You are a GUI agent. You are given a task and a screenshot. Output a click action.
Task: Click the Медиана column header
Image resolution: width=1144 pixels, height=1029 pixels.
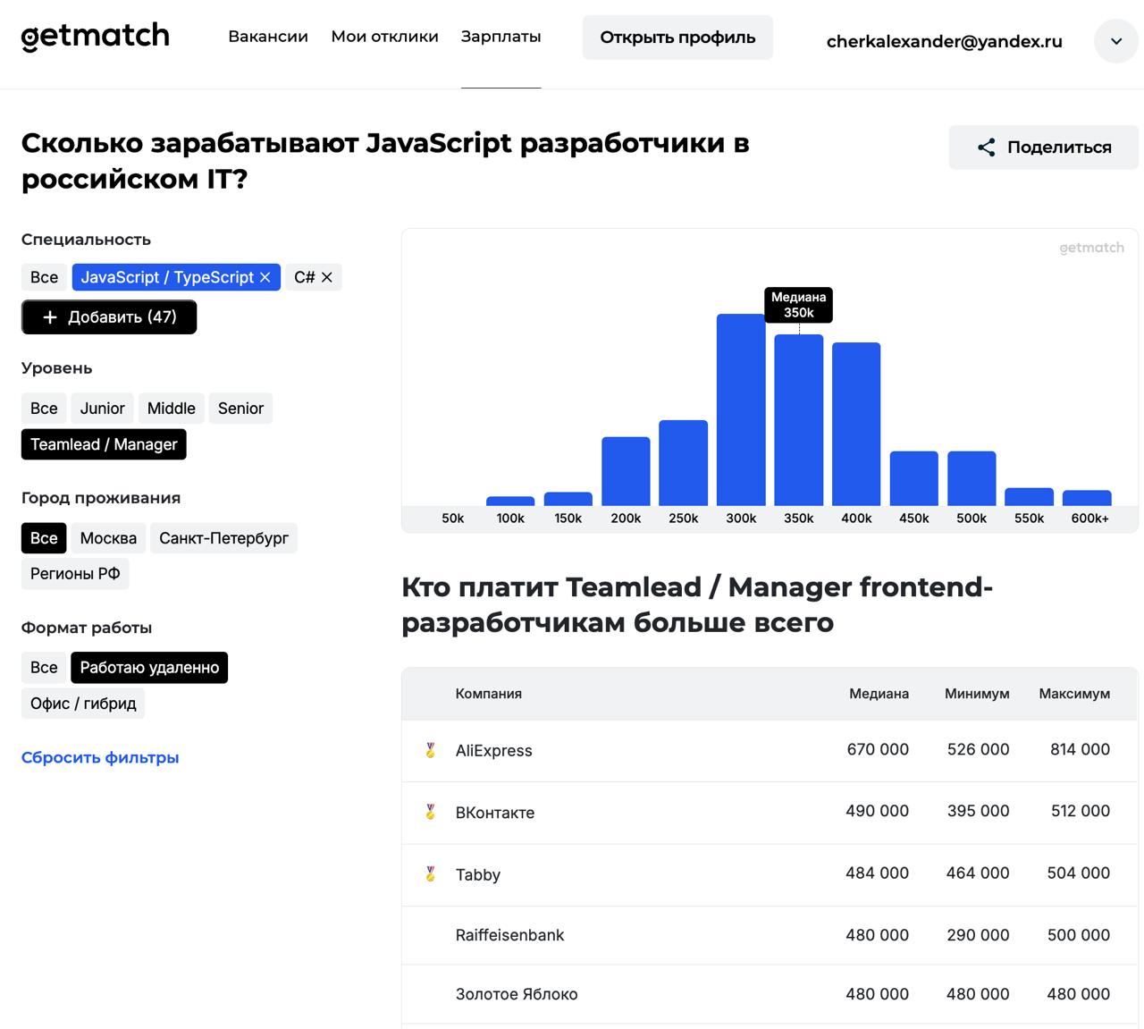tap(879, 694)
